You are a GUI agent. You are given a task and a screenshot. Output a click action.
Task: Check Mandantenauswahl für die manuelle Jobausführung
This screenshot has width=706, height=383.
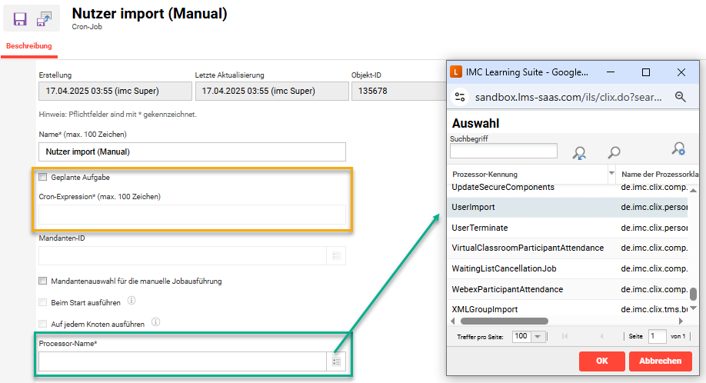click(43, 281)
